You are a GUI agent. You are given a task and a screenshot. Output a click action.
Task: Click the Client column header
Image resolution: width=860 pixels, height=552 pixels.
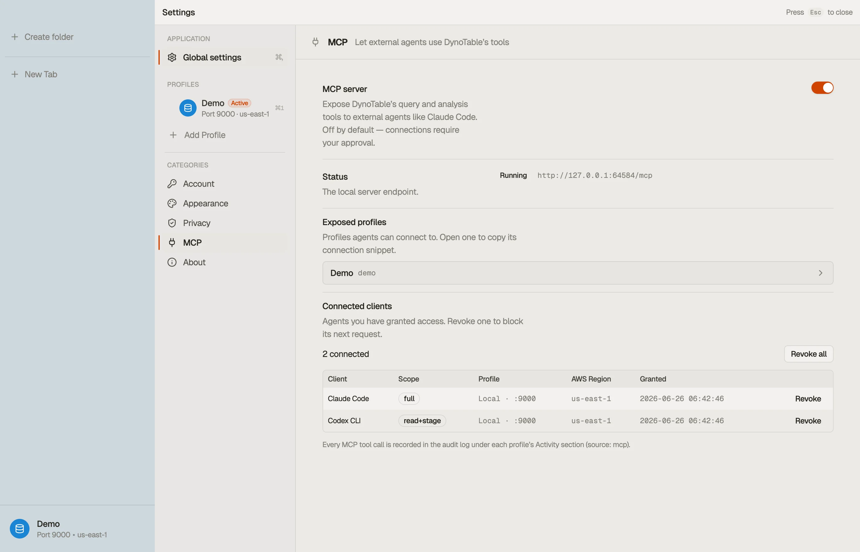[x=337, y=379]
